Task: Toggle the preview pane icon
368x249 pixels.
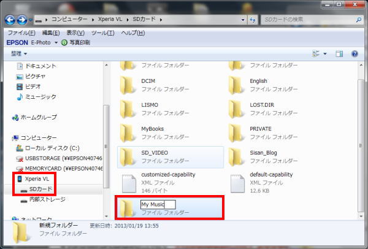Action: pyautogui.click(x=339, y=54)
